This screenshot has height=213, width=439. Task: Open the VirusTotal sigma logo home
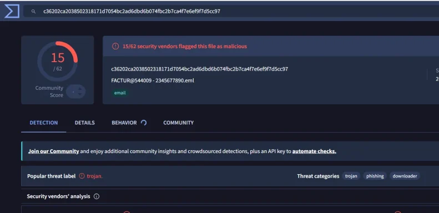click(12, 11)
